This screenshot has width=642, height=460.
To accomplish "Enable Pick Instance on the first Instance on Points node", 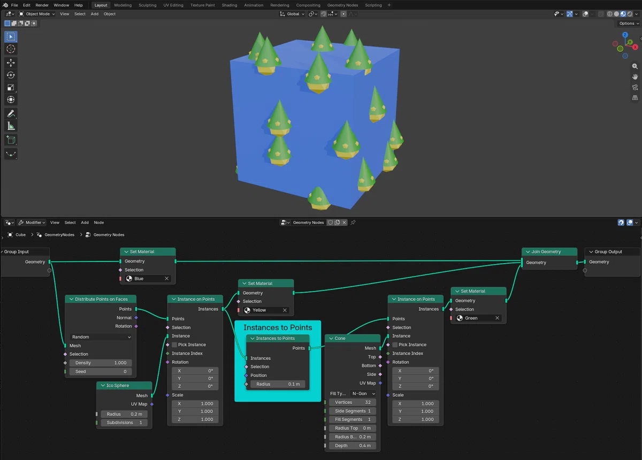I will 174,345.
